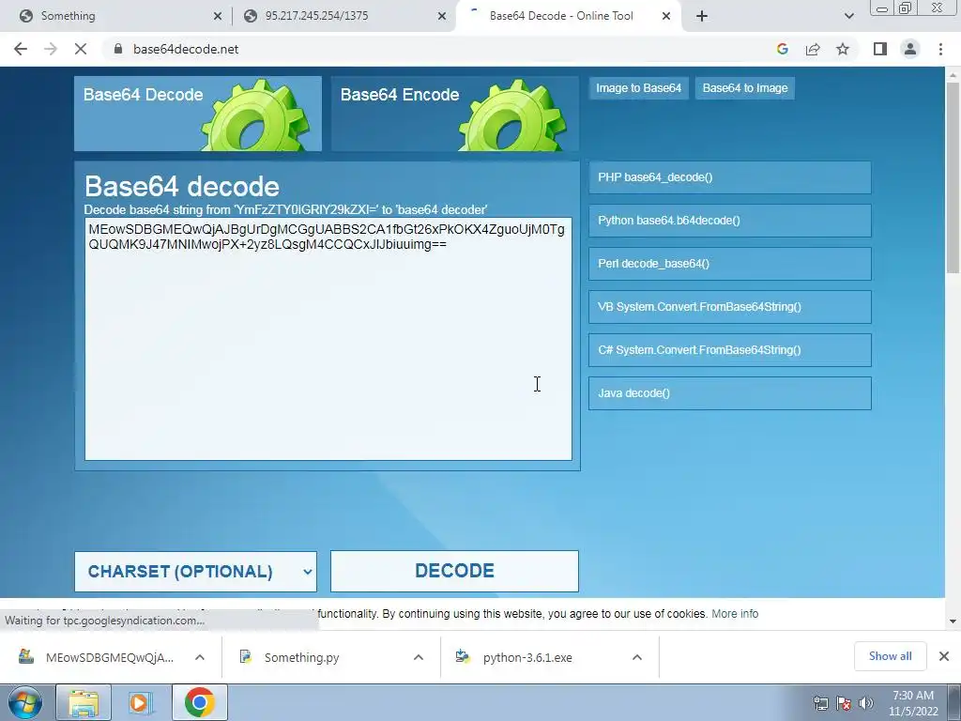Go back to the previous page
The height and width of the screenshot is (721, 961).
coord(21,49)
